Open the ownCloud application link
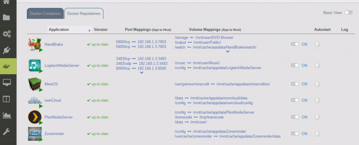359x145 pixels. click(53, 100)
